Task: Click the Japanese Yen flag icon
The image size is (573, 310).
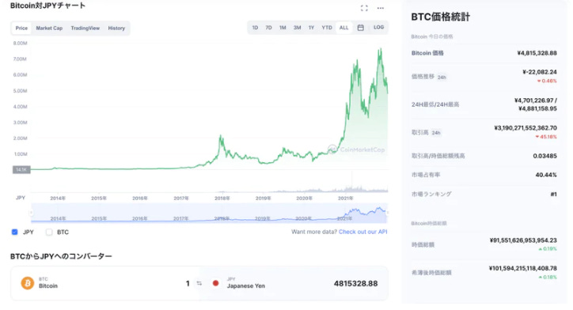Action: click(215, 283)
